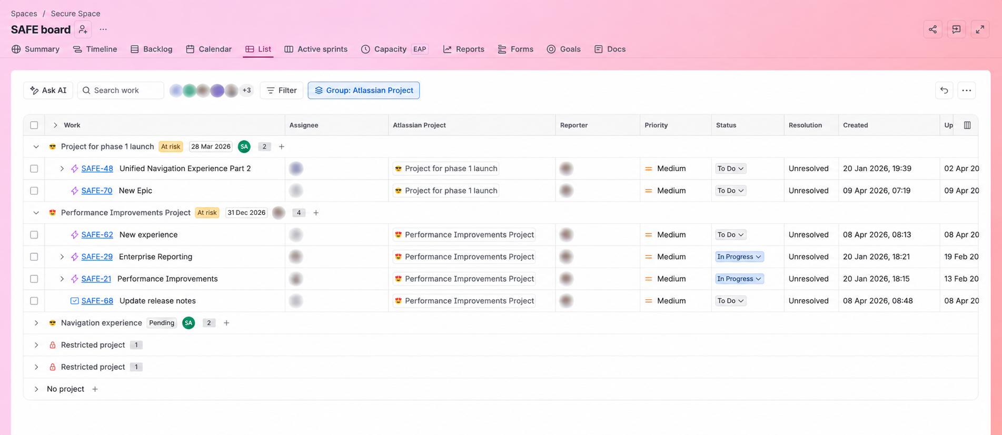The image size is (1002, 435).
Task: Open the more actions menu beside SAFE board
Action: coord(103,29)
